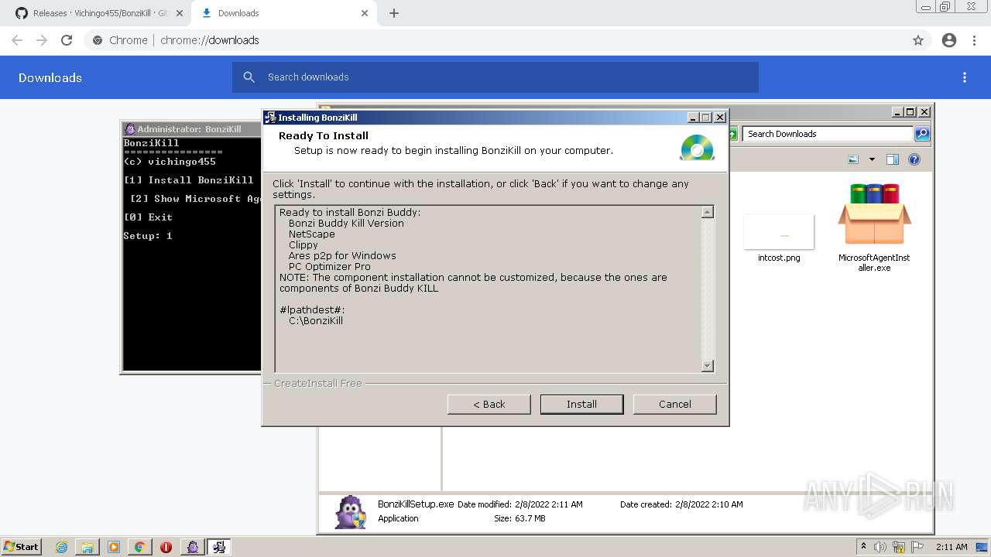Click the BonziKillSetup.exe name in details pane
The image size is (991, 557).
tap(416, 504)
